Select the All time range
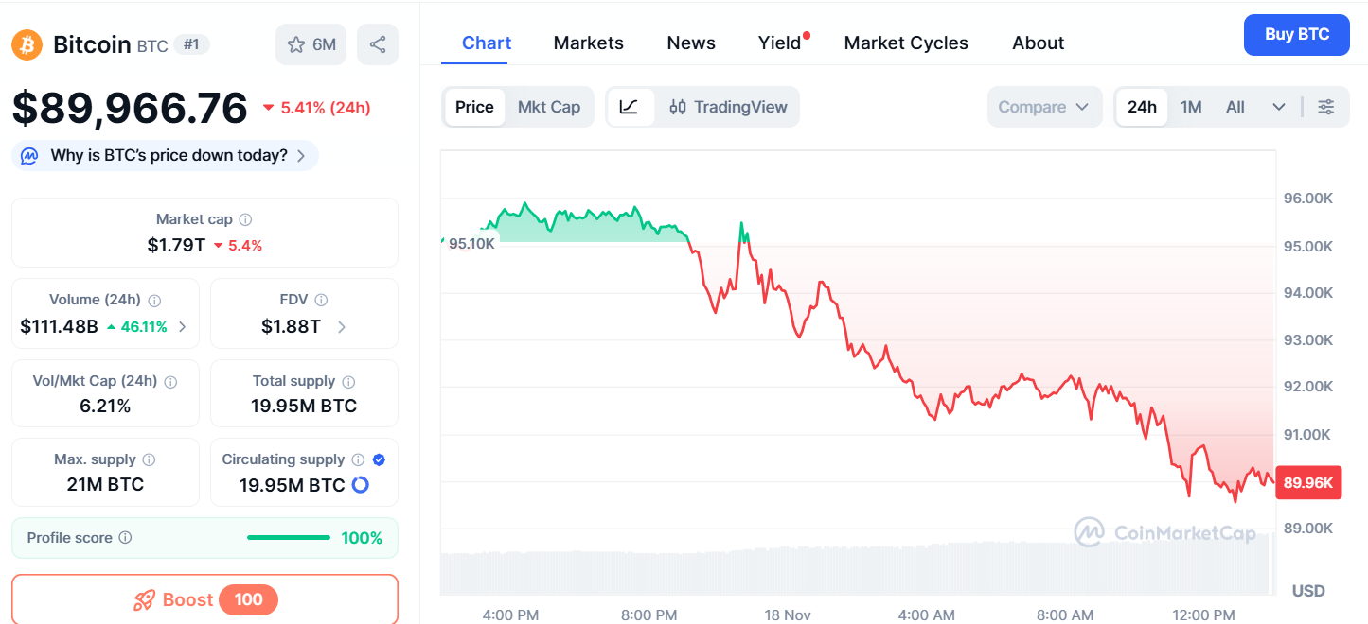The image size is (1368, 624). pyautogui.click(x=1235, y=107)
